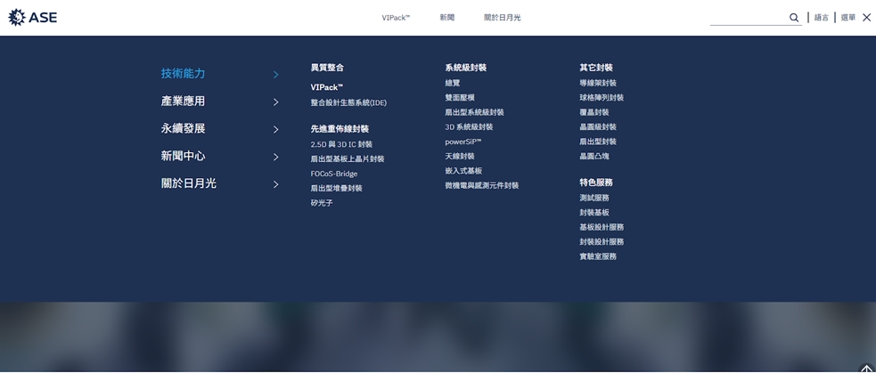Expand the 永續發展 chevron arrow
Image resolution: width=876 pixels, height=373 pixels.
276,130
